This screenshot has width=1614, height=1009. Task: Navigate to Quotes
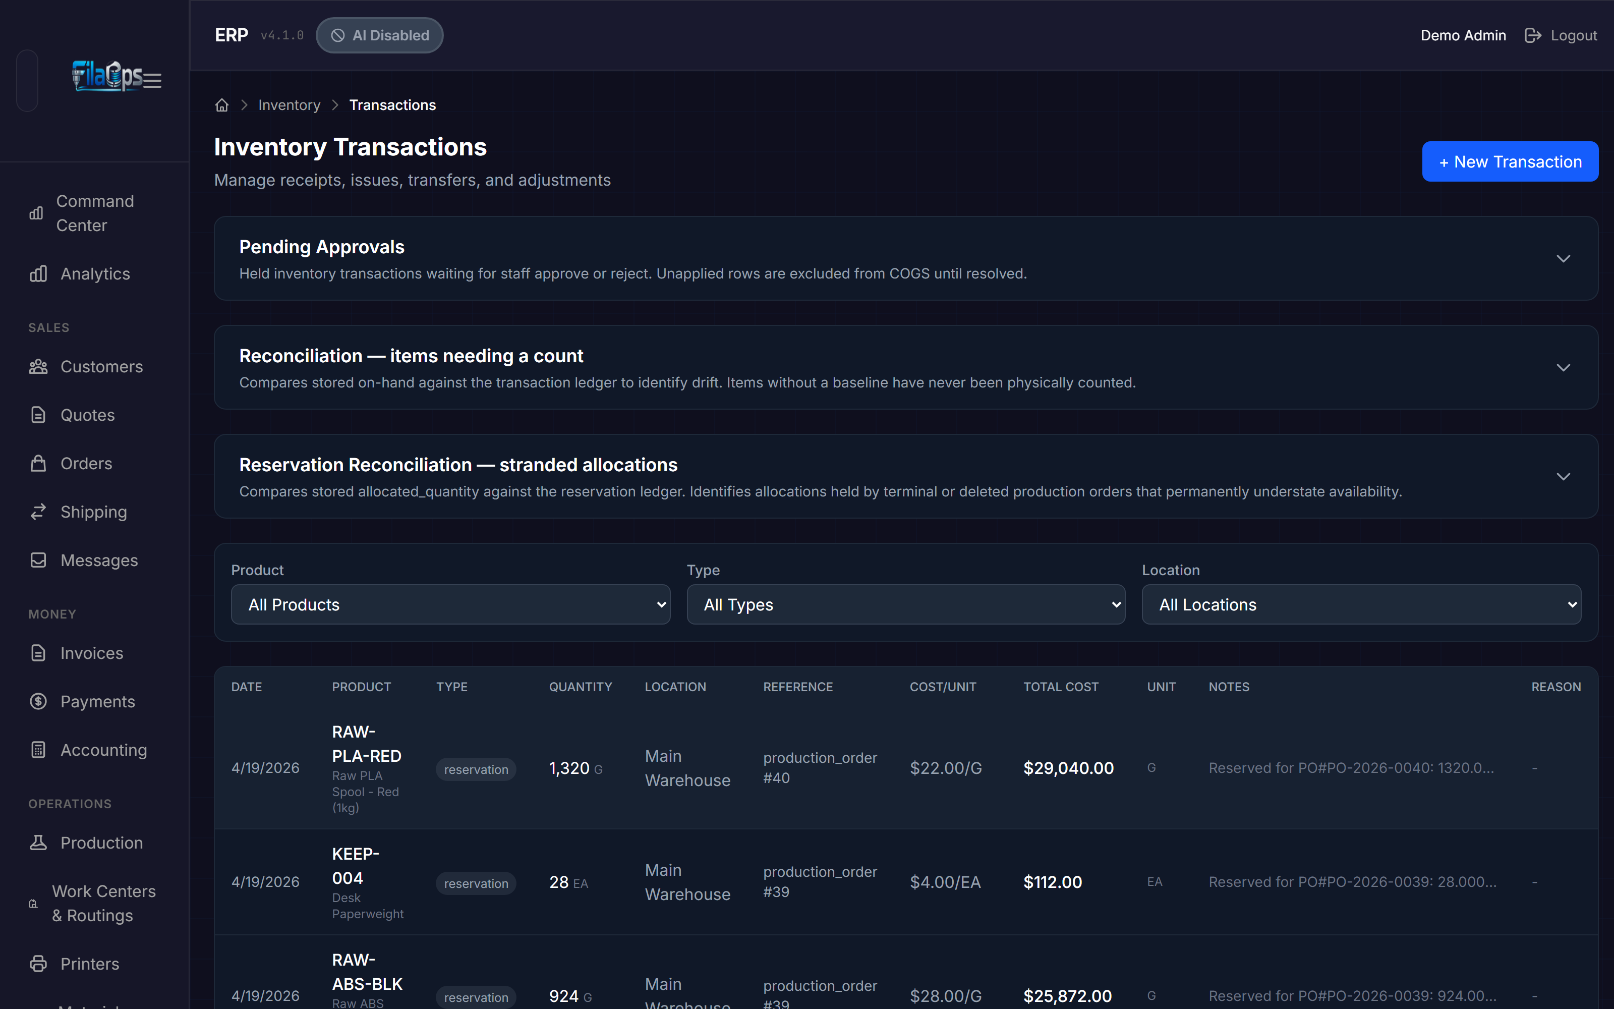coord(94,415)
